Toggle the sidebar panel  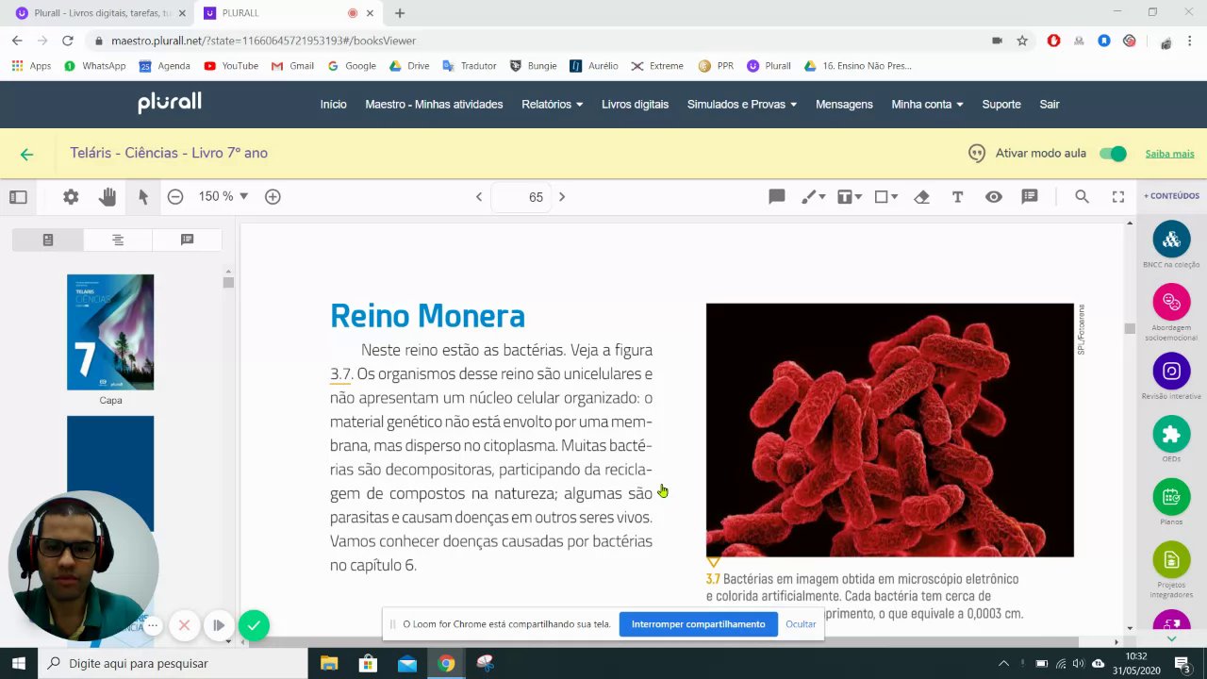[x=18, y=196]
